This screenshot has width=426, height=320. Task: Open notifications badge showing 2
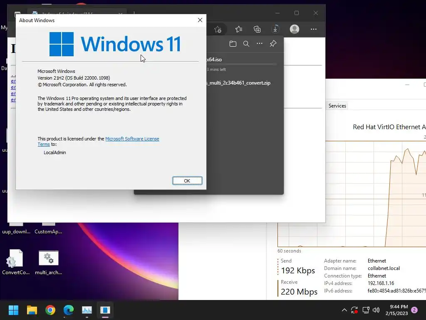tap(414, 310)
